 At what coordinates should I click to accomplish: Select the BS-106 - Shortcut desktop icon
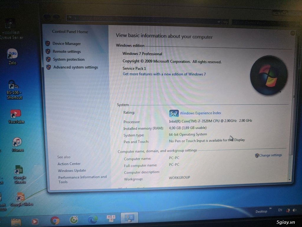(x=14, y=90)
